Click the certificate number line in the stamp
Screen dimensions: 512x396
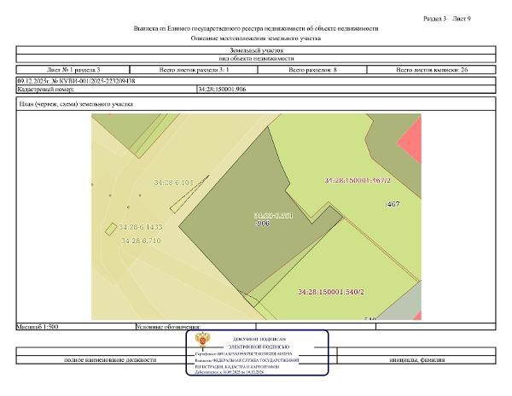[x=243, y=353]
